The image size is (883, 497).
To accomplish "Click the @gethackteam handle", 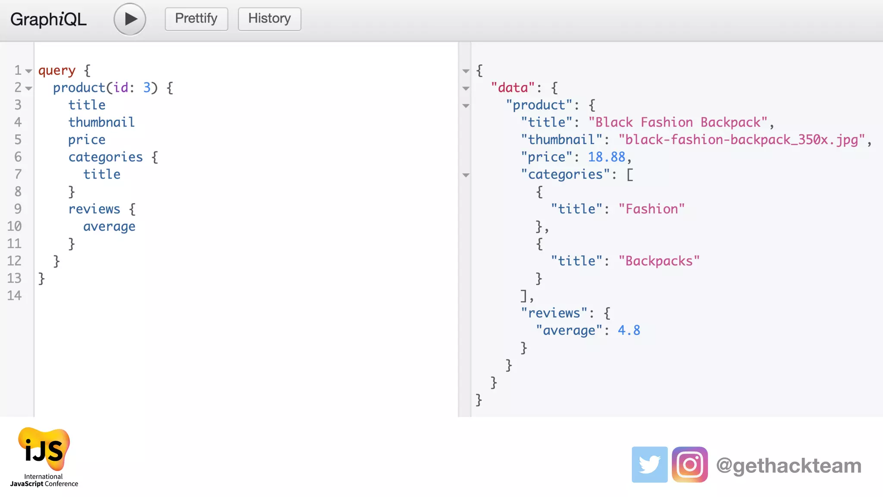I will click(x=789, y=466).
